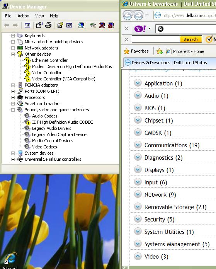Viewport: 216px width, 269px height.
Task: Expand Universal Serial Bus controllers
Action: coord(13,159)
